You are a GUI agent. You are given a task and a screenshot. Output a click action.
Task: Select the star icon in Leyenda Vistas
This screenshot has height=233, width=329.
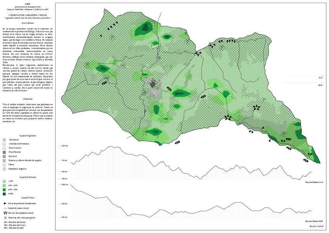pyautogui.click(x=5, y=213)
